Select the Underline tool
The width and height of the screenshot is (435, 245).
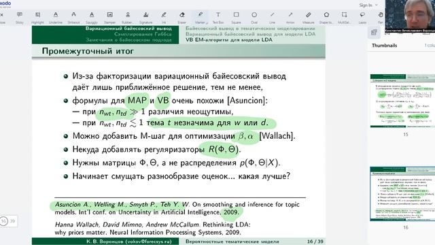point(56,17)
